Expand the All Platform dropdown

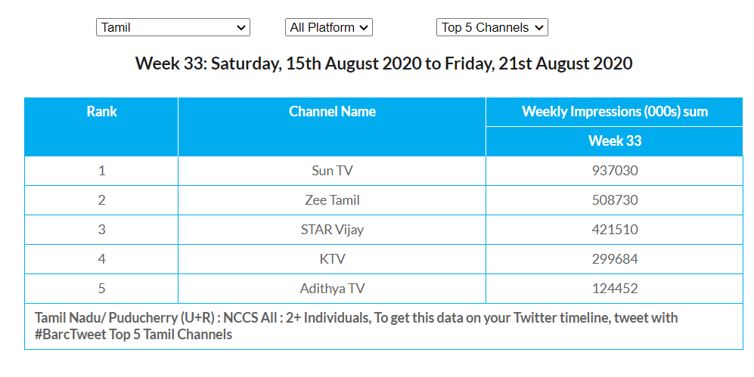pyautogui.click(x=329, y=27)
